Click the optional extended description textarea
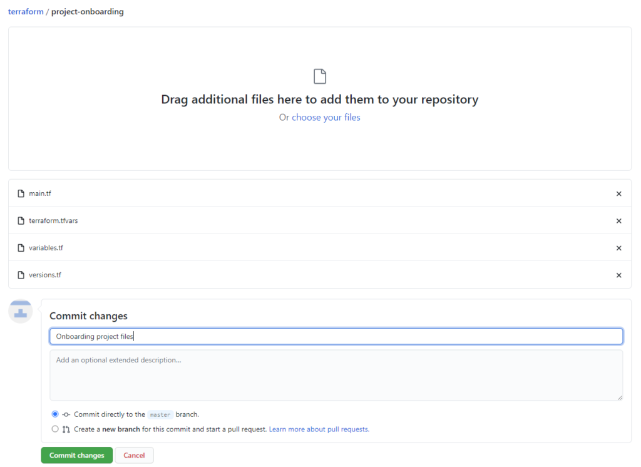This screenshot has width=641, height=467. point(336,375)
